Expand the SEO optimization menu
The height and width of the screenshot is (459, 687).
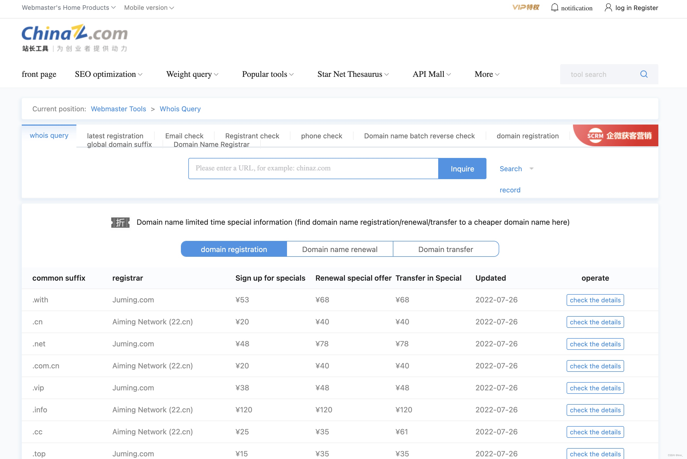109,74
